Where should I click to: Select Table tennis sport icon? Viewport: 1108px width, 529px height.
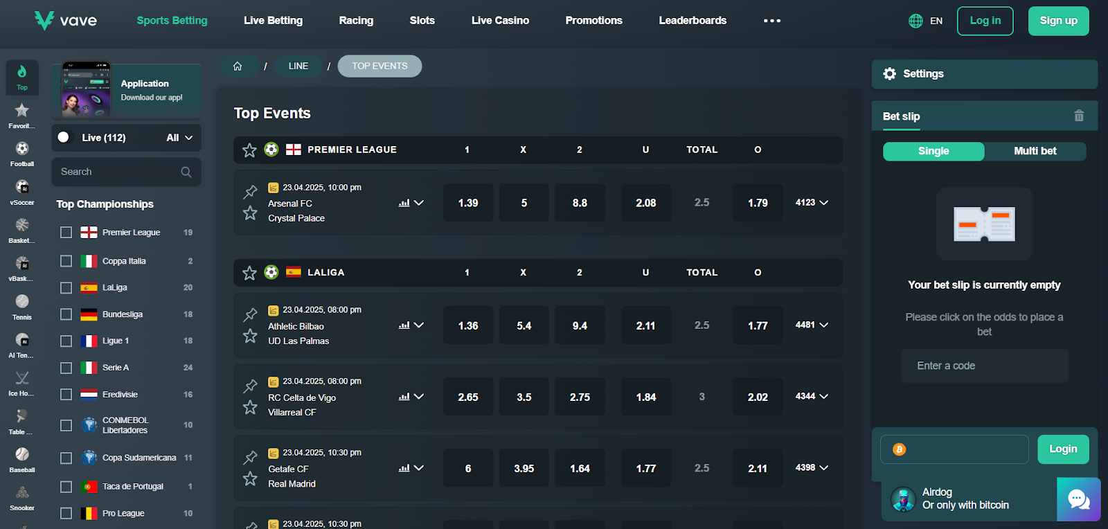(22, 416)
